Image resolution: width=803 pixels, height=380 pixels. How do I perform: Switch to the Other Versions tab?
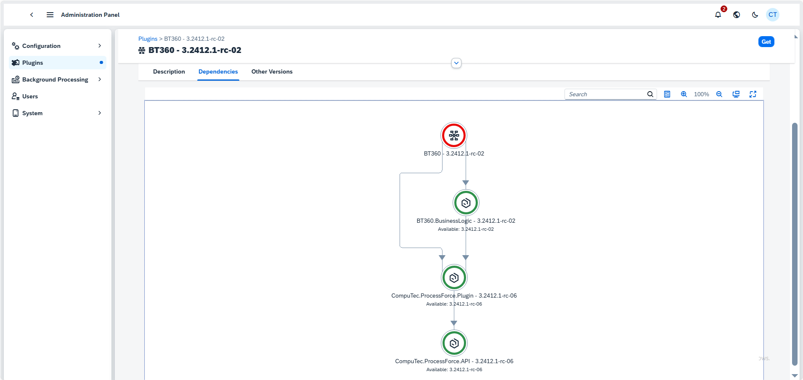[272, 72]
